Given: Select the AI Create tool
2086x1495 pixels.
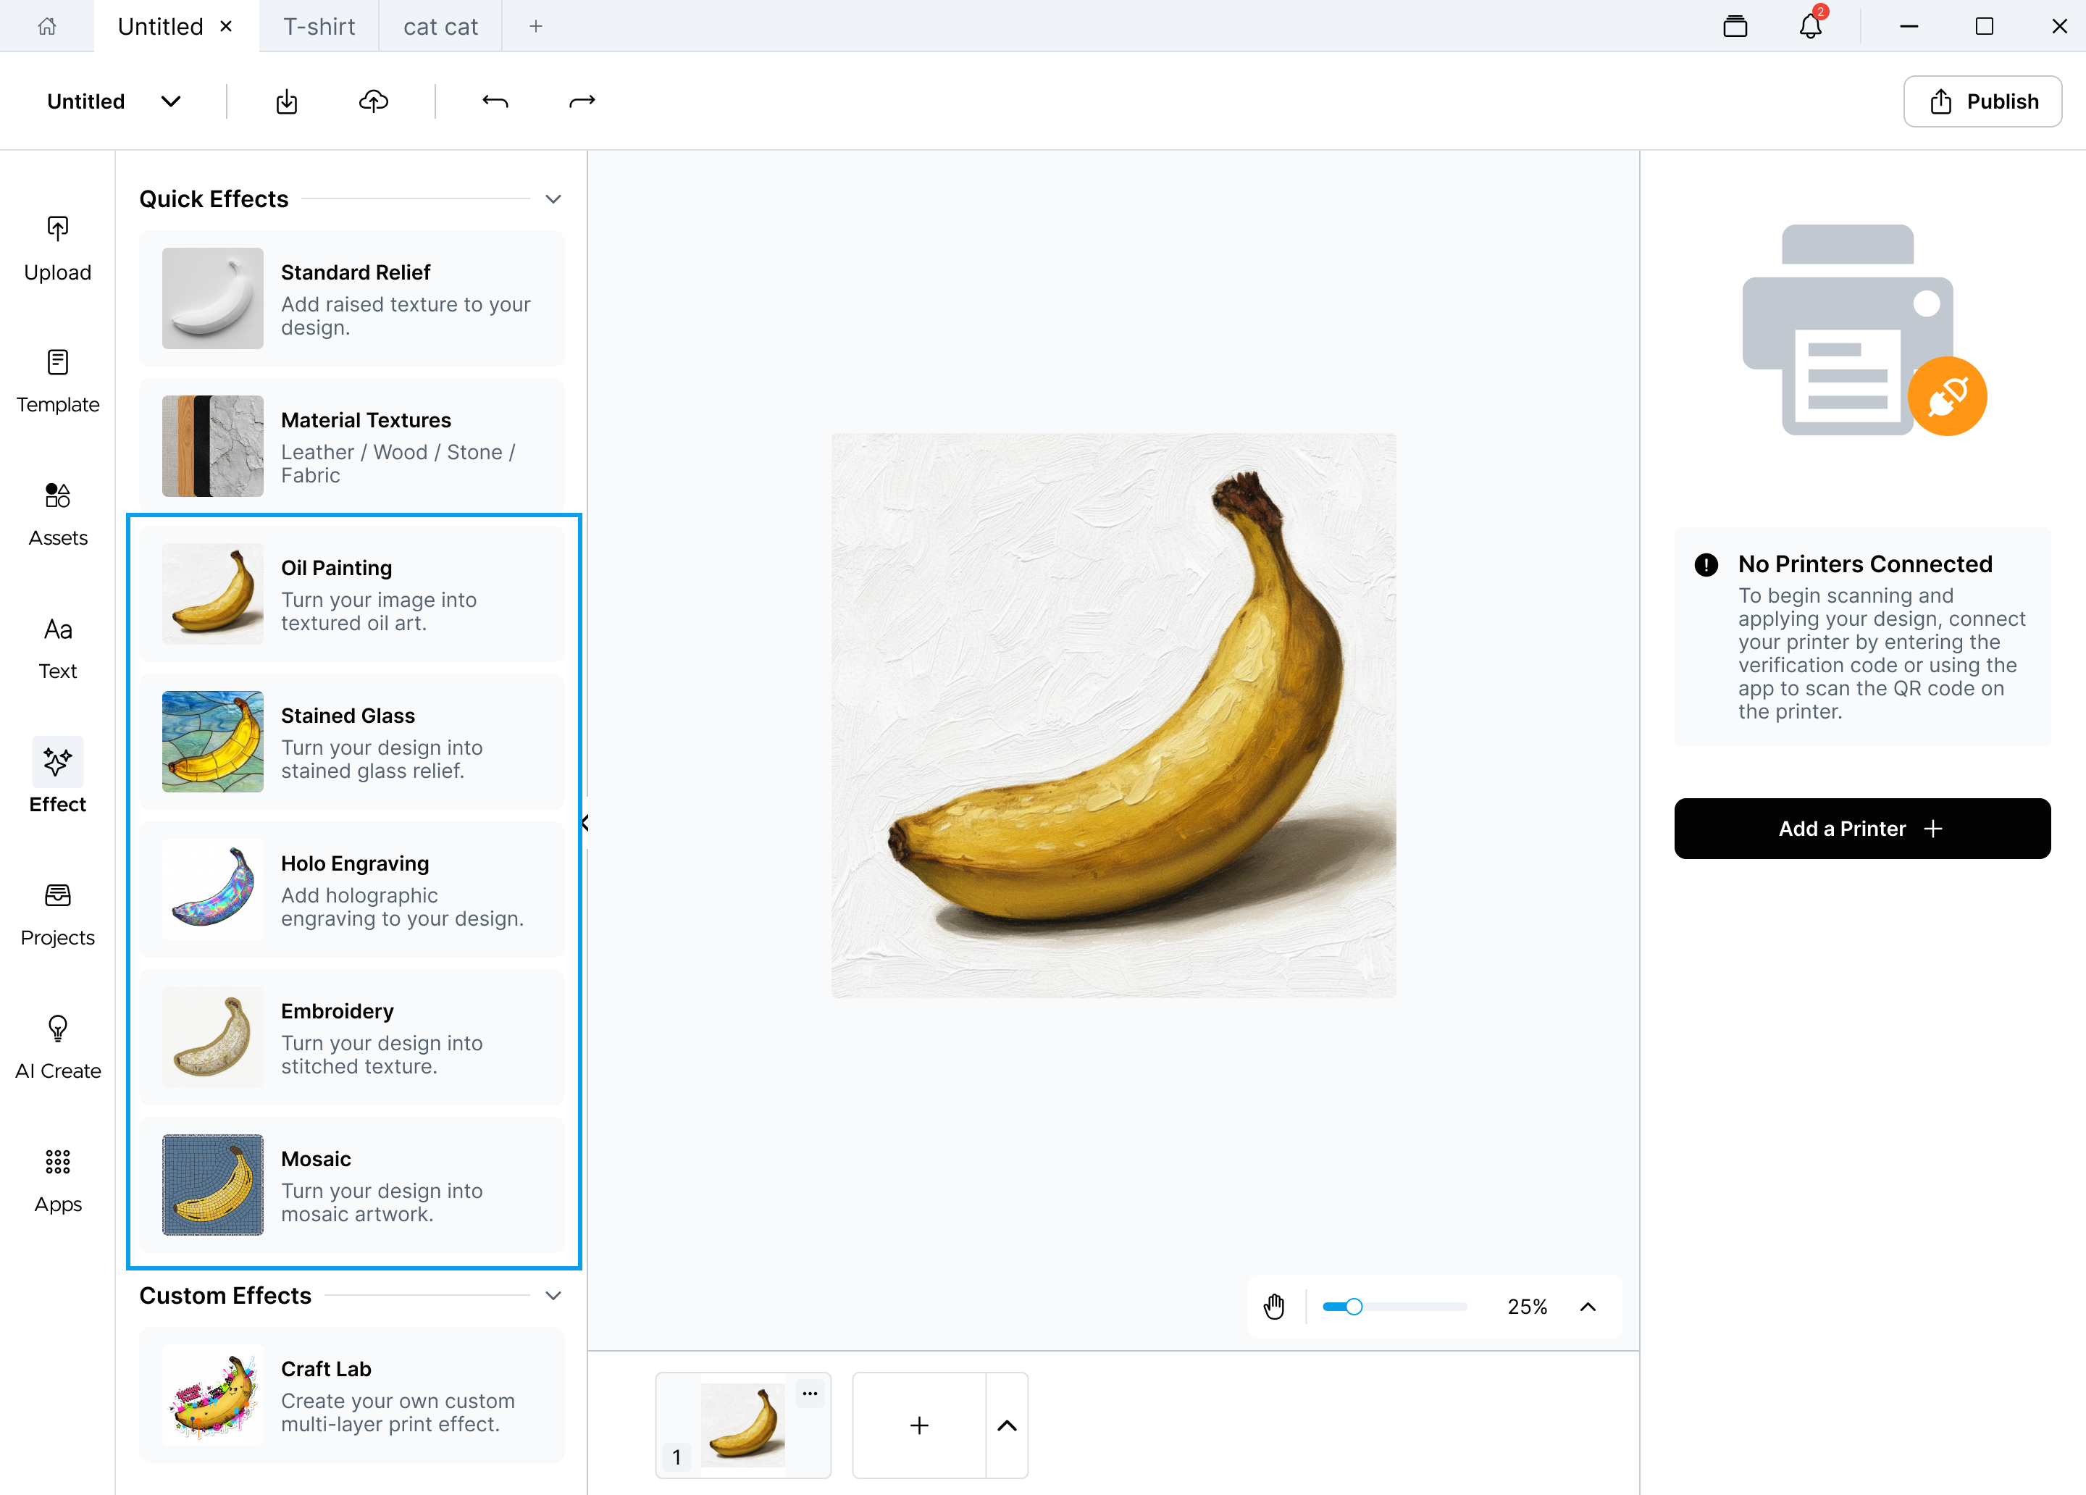Looking at the screenshot, I should pyautogui.click(x=57, y=1048).
